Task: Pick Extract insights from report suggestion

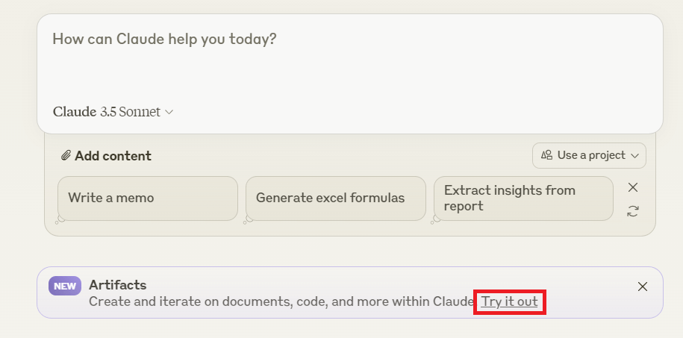Action: coord(523,198)
